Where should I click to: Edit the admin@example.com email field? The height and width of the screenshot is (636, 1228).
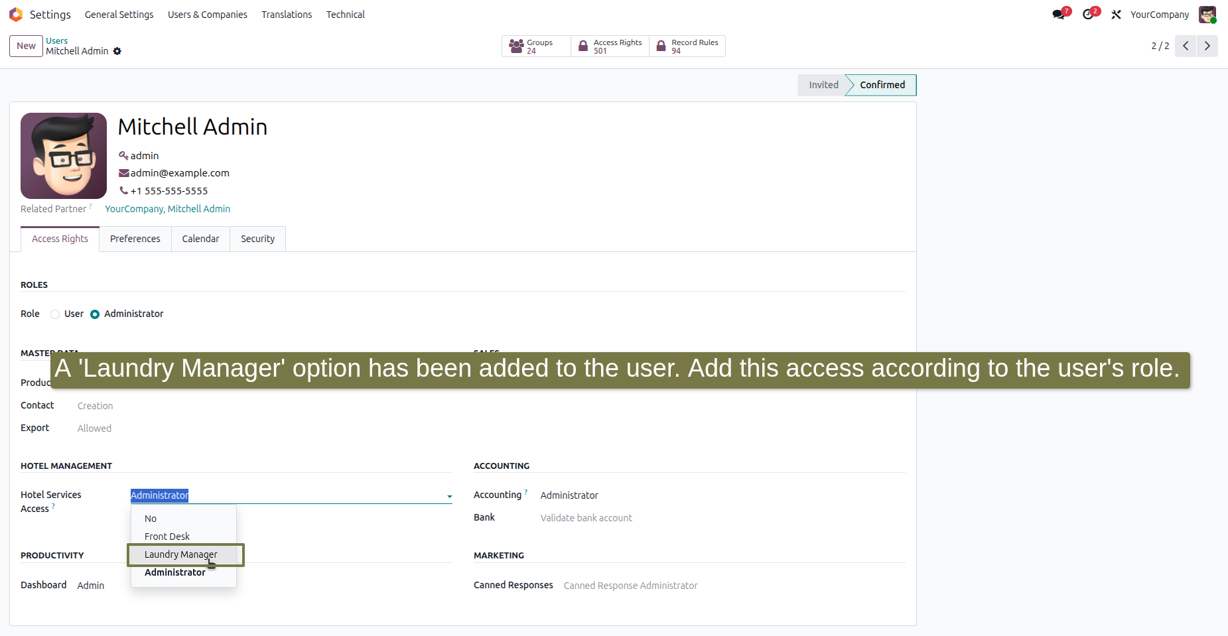pyautogui.click(x=180, y=173)
